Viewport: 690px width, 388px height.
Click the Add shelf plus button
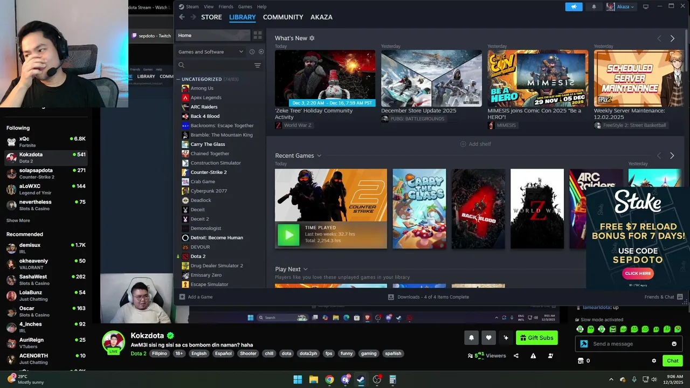pos(475,144)
